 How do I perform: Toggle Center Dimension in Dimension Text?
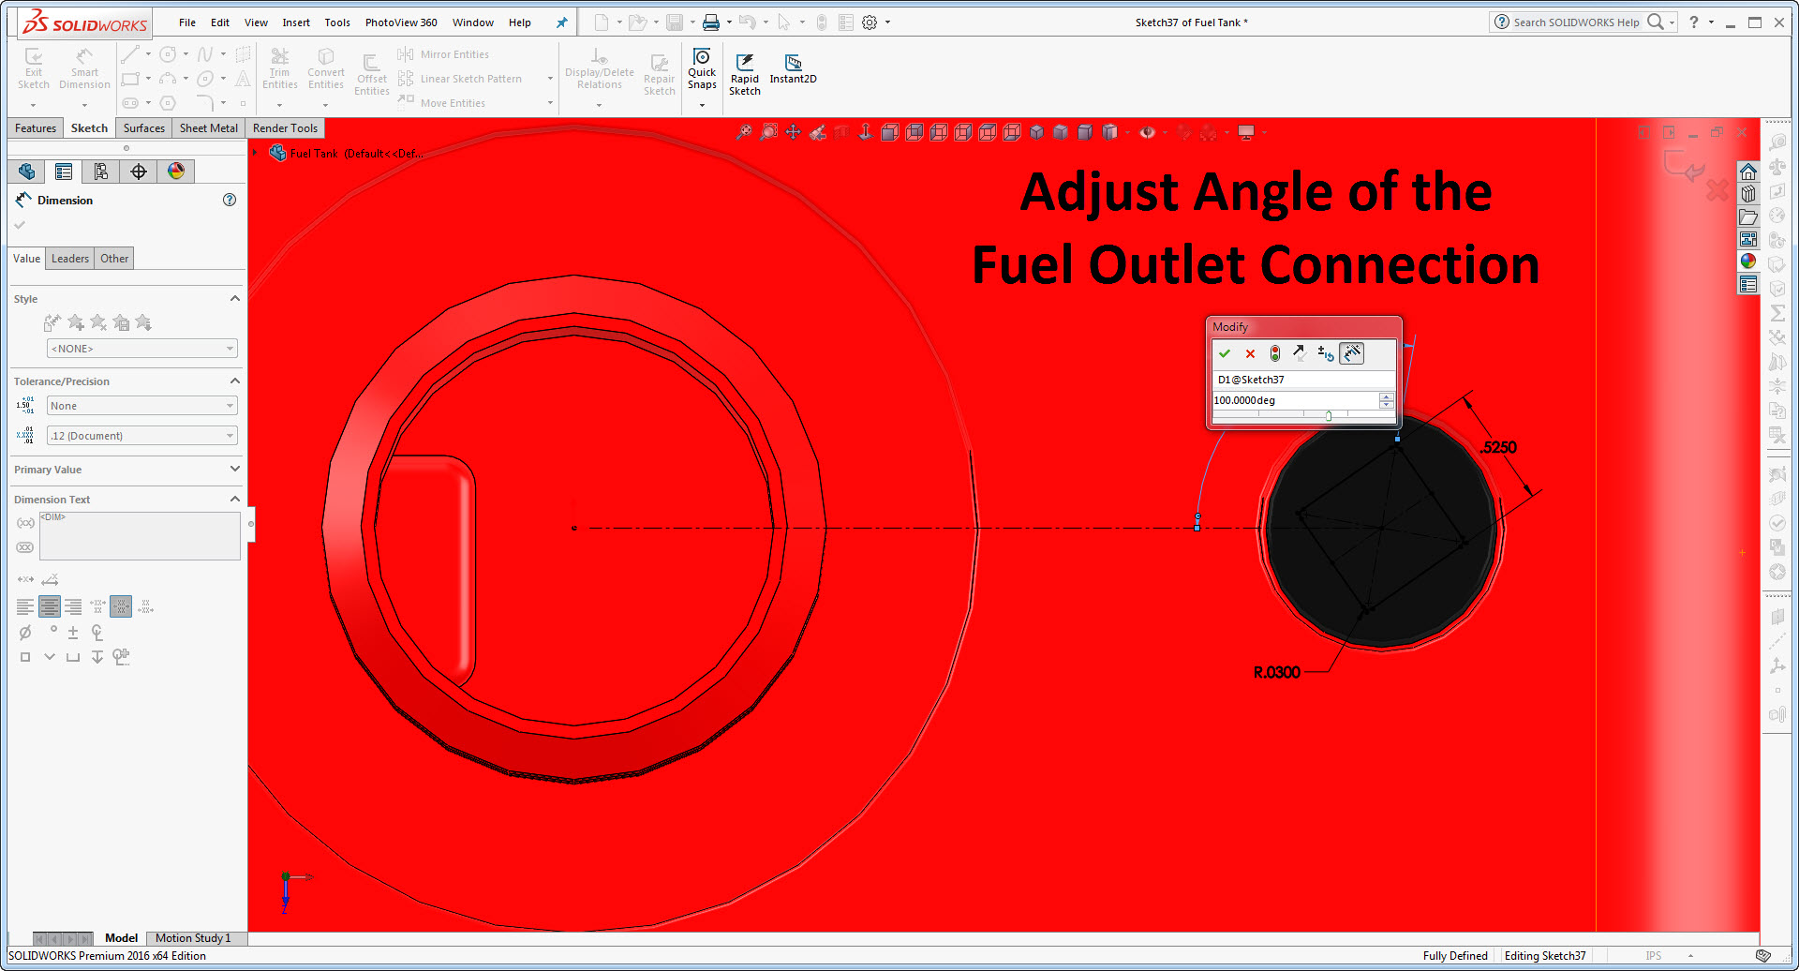coord(25,580)
